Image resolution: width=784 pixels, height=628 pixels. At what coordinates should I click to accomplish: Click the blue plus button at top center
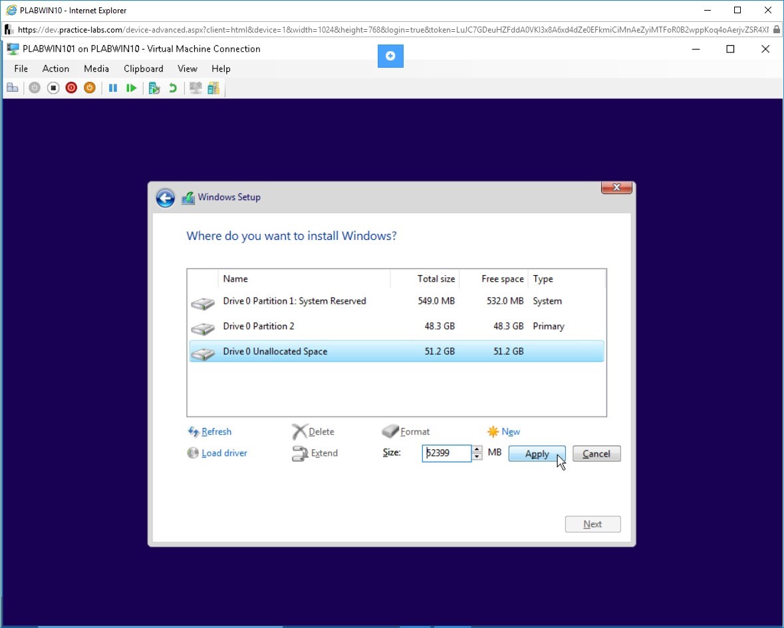(390, 56)
